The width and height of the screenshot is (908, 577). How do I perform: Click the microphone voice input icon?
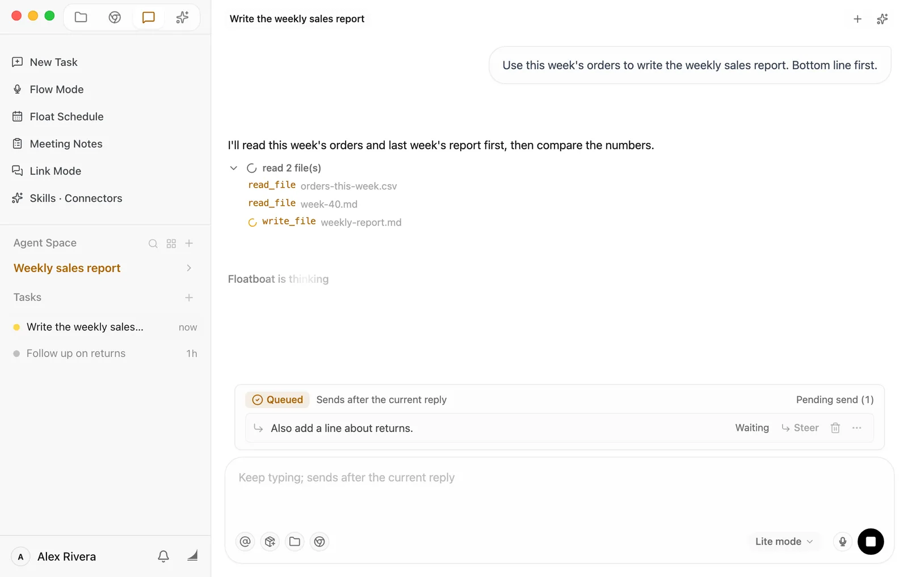tap(843, 542)
